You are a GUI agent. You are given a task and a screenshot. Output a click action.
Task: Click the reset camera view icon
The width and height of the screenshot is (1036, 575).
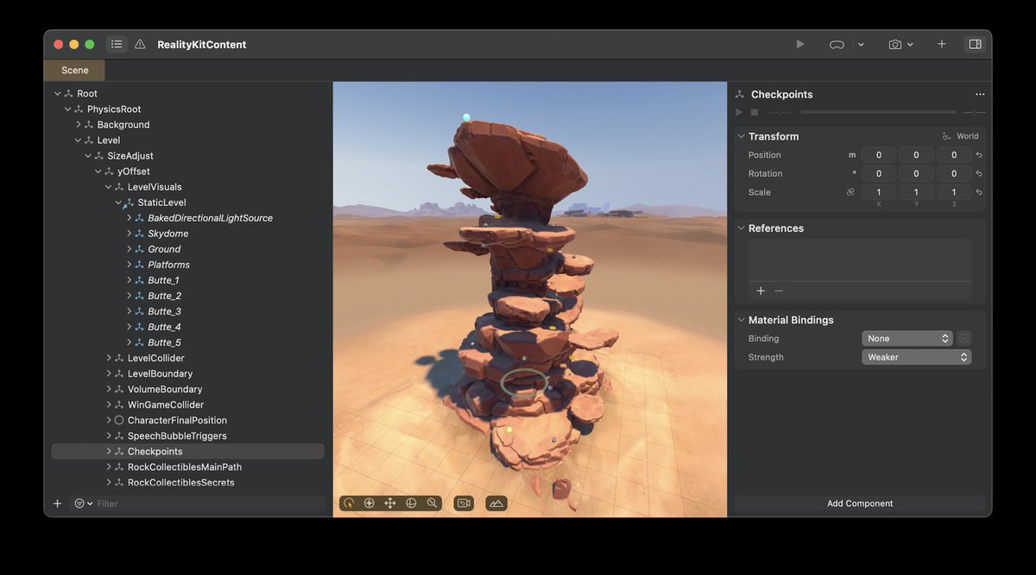click(x=464, y=503)
